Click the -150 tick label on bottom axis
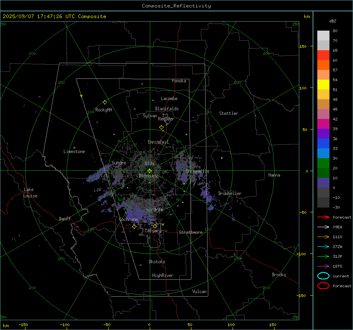 pos(23,325)
